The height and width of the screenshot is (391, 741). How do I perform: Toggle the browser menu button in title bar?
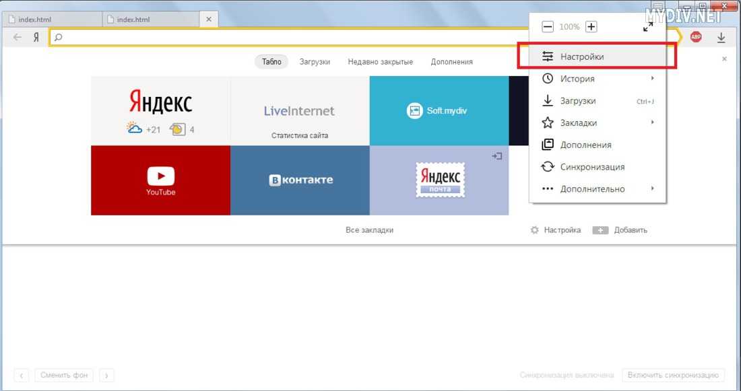point(658,7)
